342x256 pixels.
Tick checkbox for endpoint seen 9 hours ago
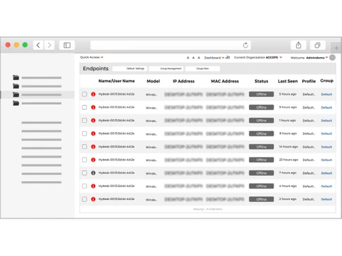click(x=85, y=107)
